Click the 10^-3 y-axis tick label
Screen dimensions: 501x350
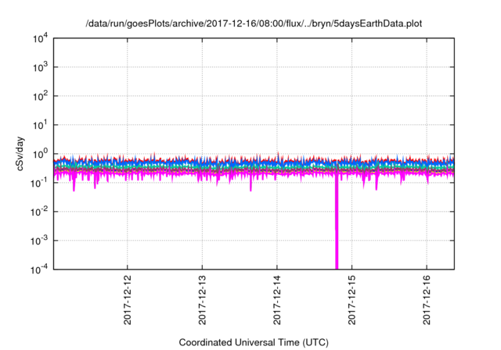(40, 241)
